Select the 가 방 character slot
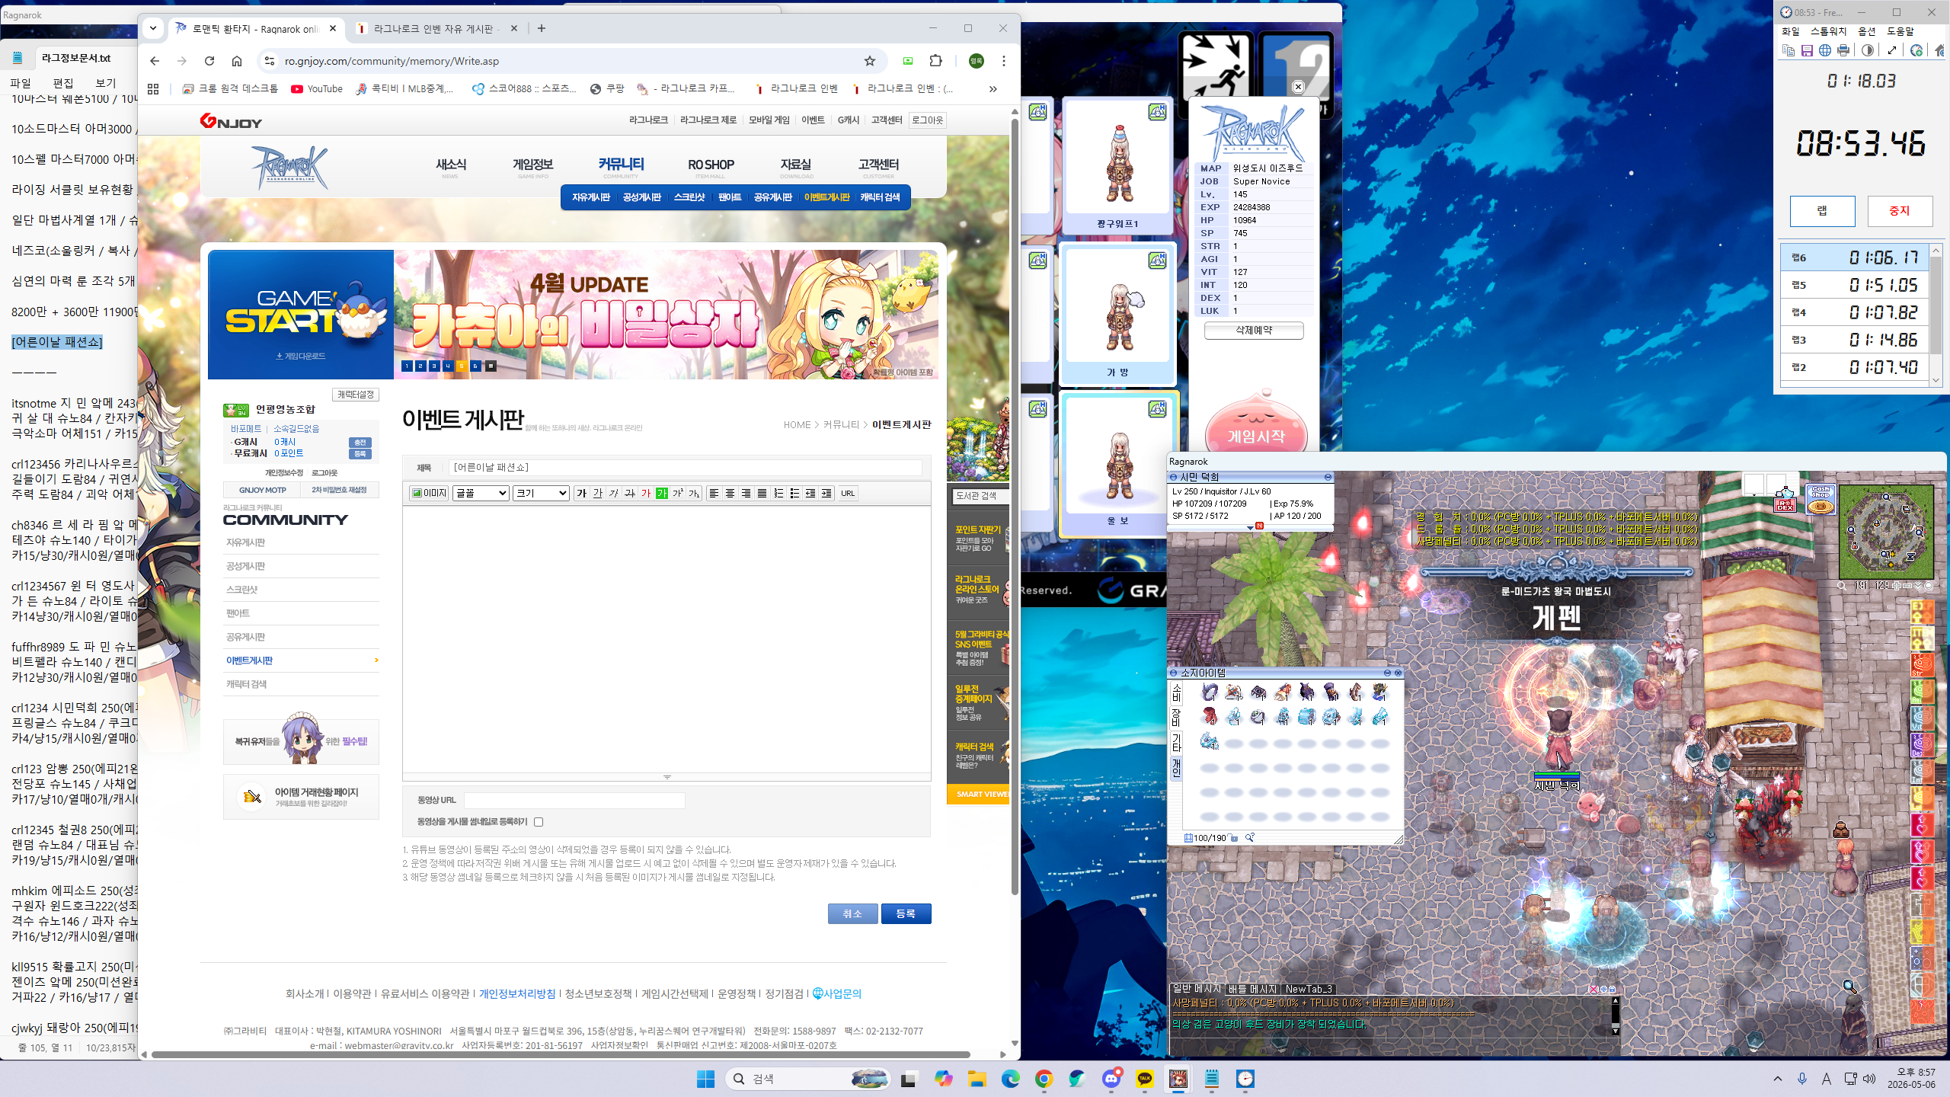The height and width of the screenshot is (1097, 1950). [1117, 314]
